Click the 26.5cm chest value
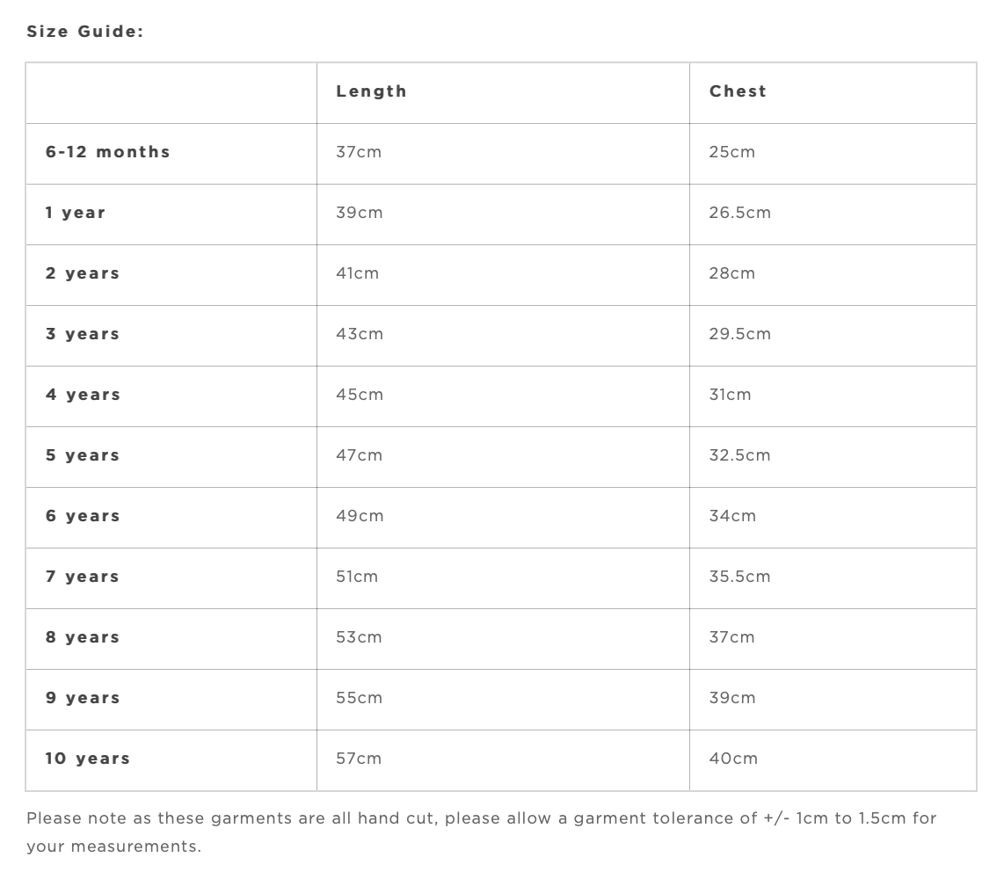The height and width of the screenshot is (879, 1004). click(739, 213)
